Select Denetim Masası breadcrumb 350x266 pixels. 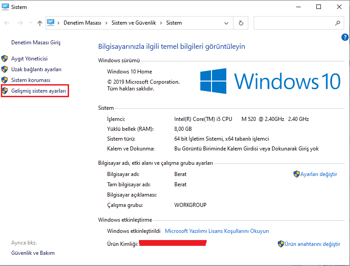[82, 23]
